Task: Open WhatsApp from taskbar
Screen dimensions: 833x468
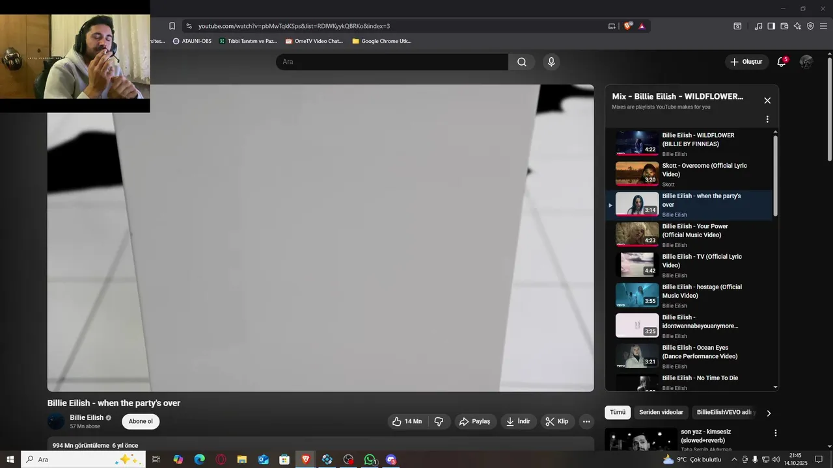Action: (370, 459)
